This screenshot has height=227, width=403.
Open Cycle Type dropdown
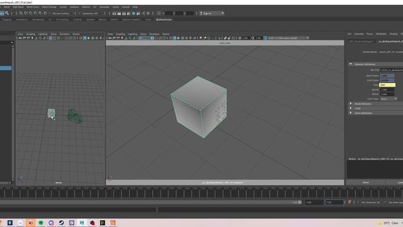[389, 99]
